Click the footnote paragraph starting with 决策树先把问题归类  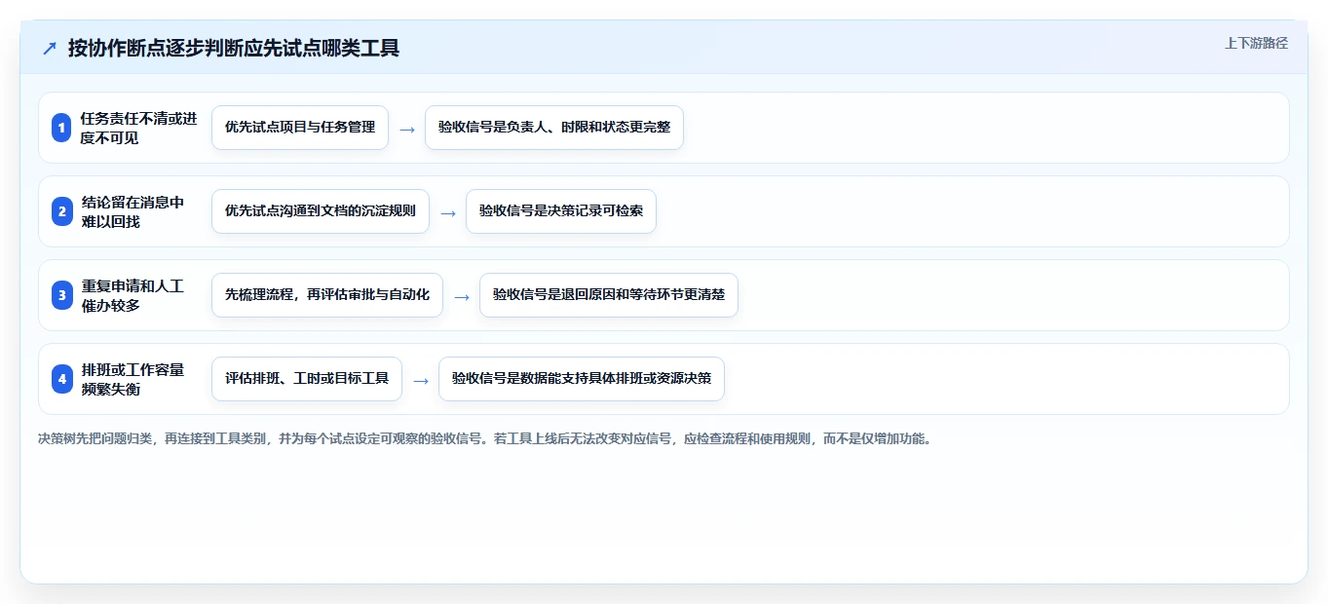click(484, 439)
